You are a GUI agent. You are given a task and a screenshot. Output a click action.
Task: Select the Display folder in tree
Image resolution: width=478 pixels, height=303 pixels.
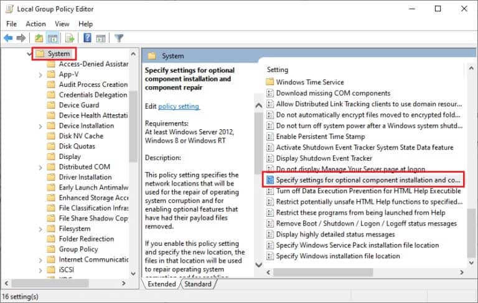[x=64, y=156]
